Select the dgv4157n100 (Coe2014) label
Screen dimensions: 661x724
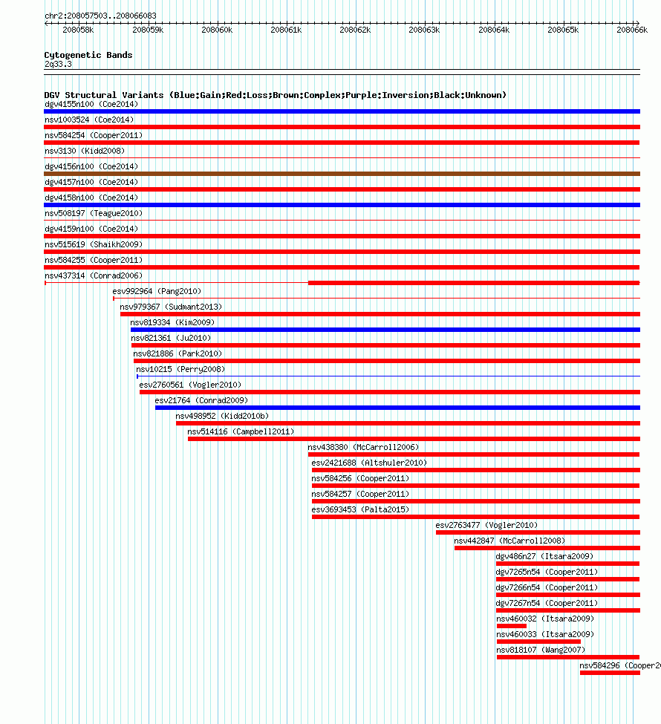point(91,183)
